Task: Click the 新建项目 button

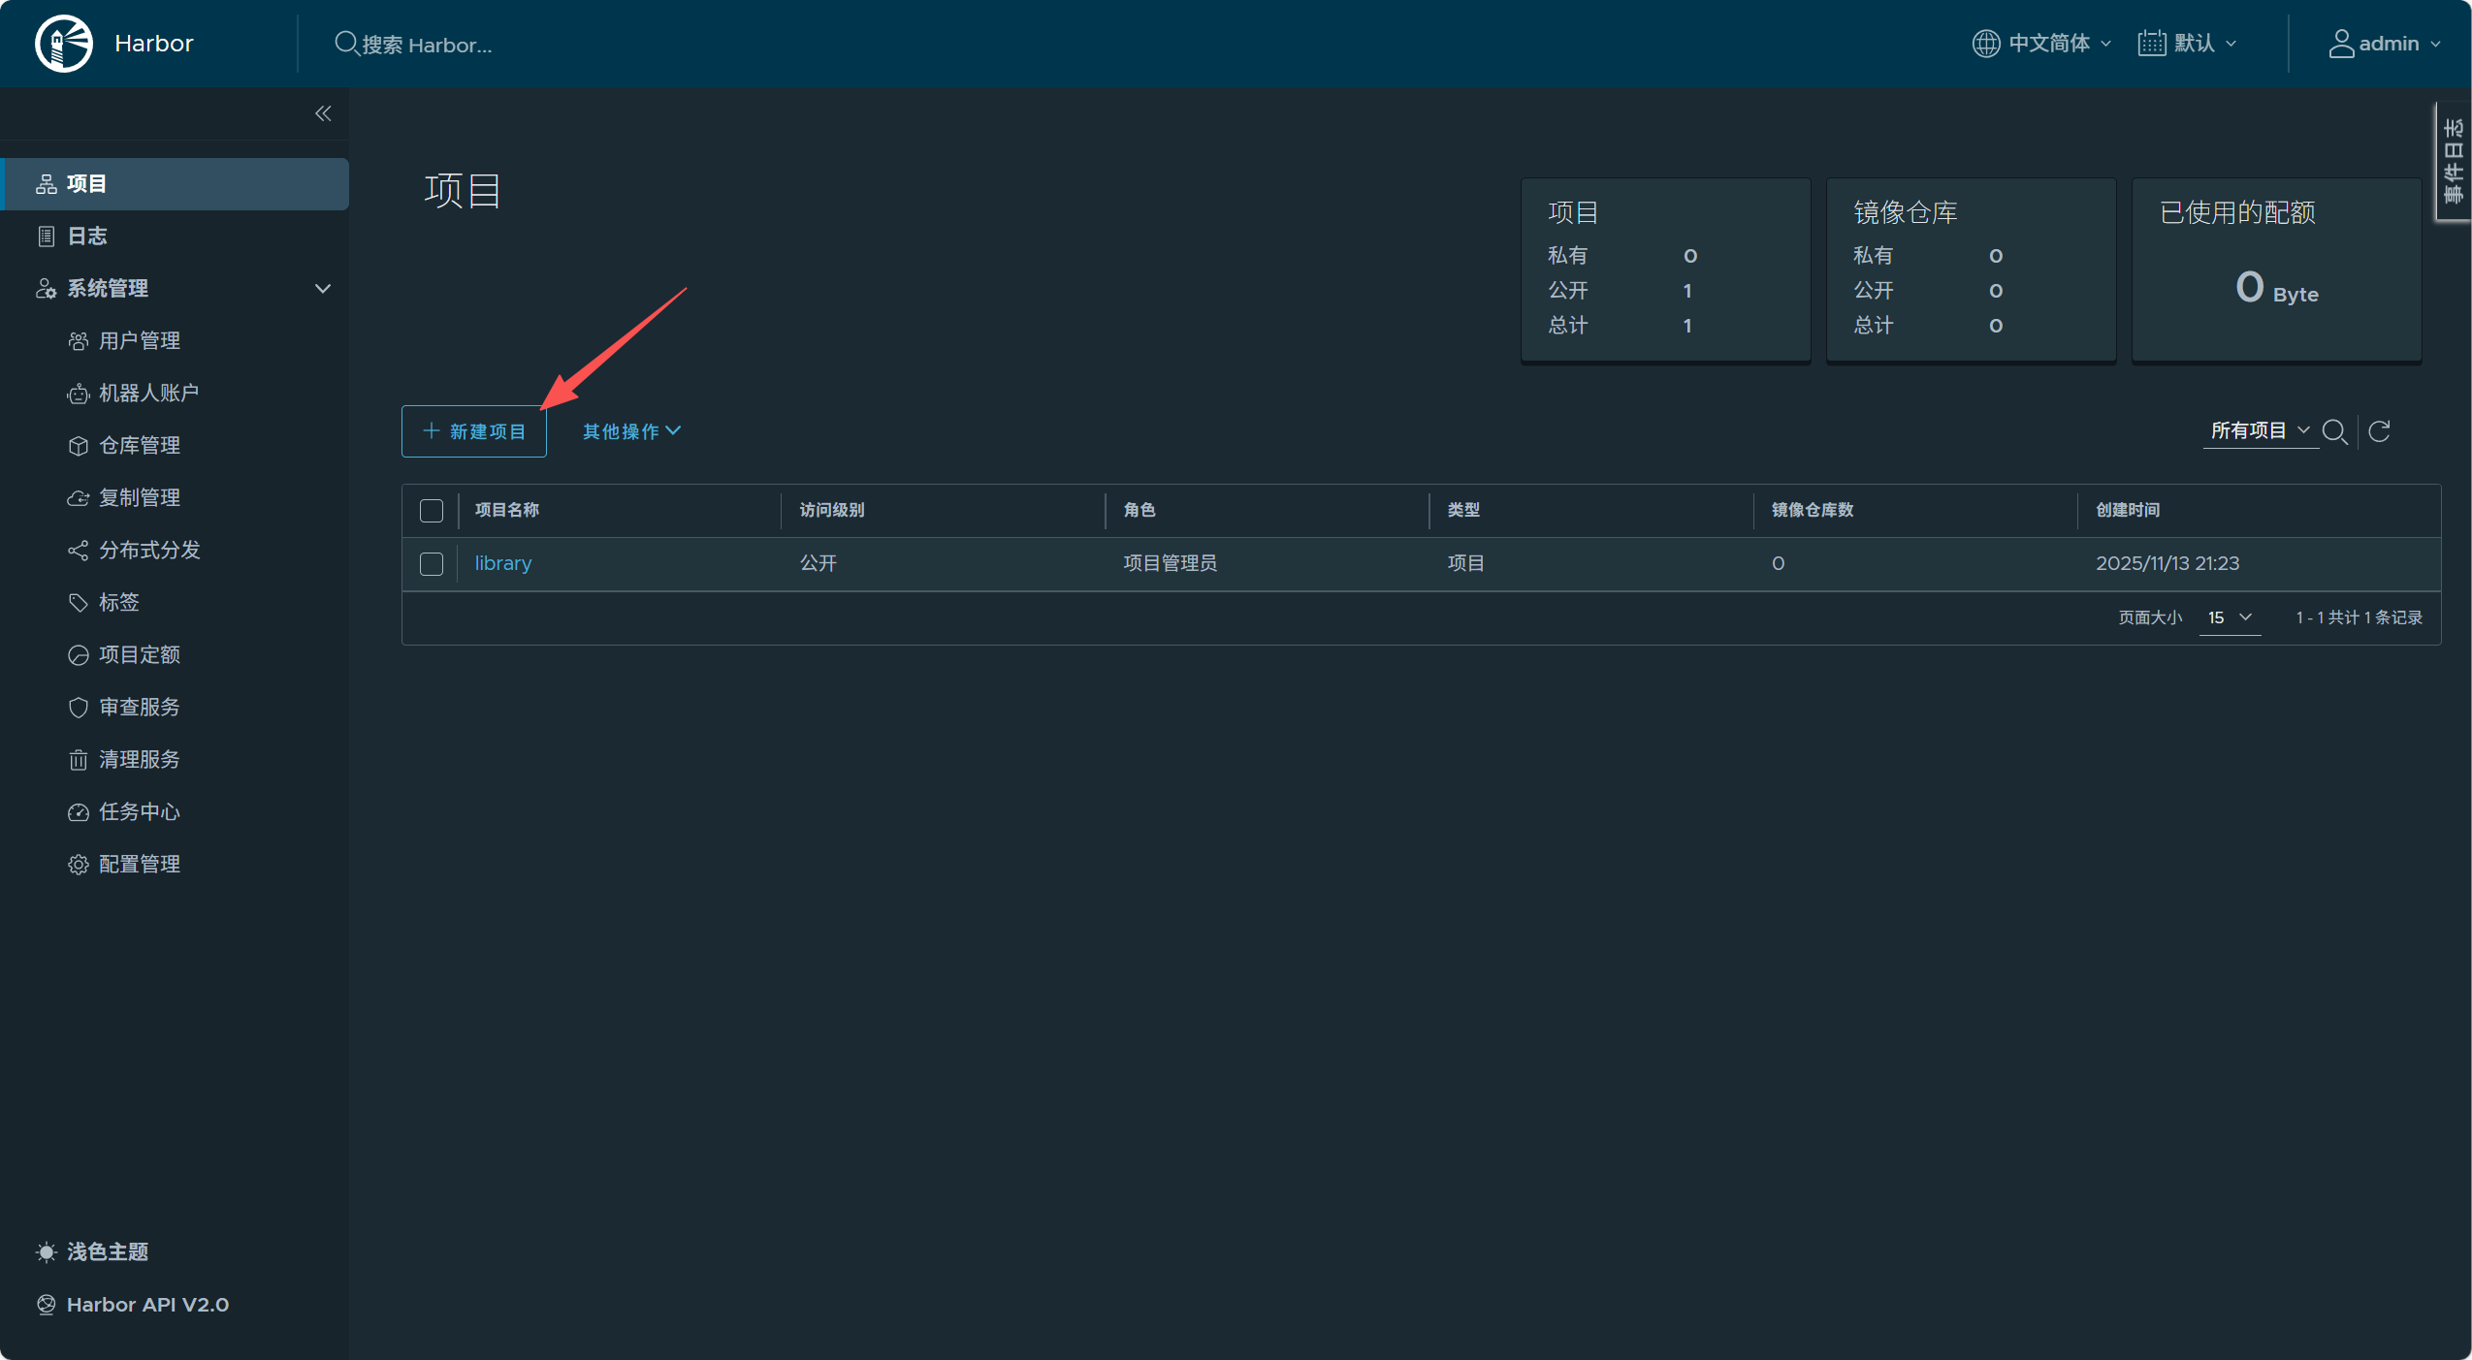Action: (x=474, y=431)
